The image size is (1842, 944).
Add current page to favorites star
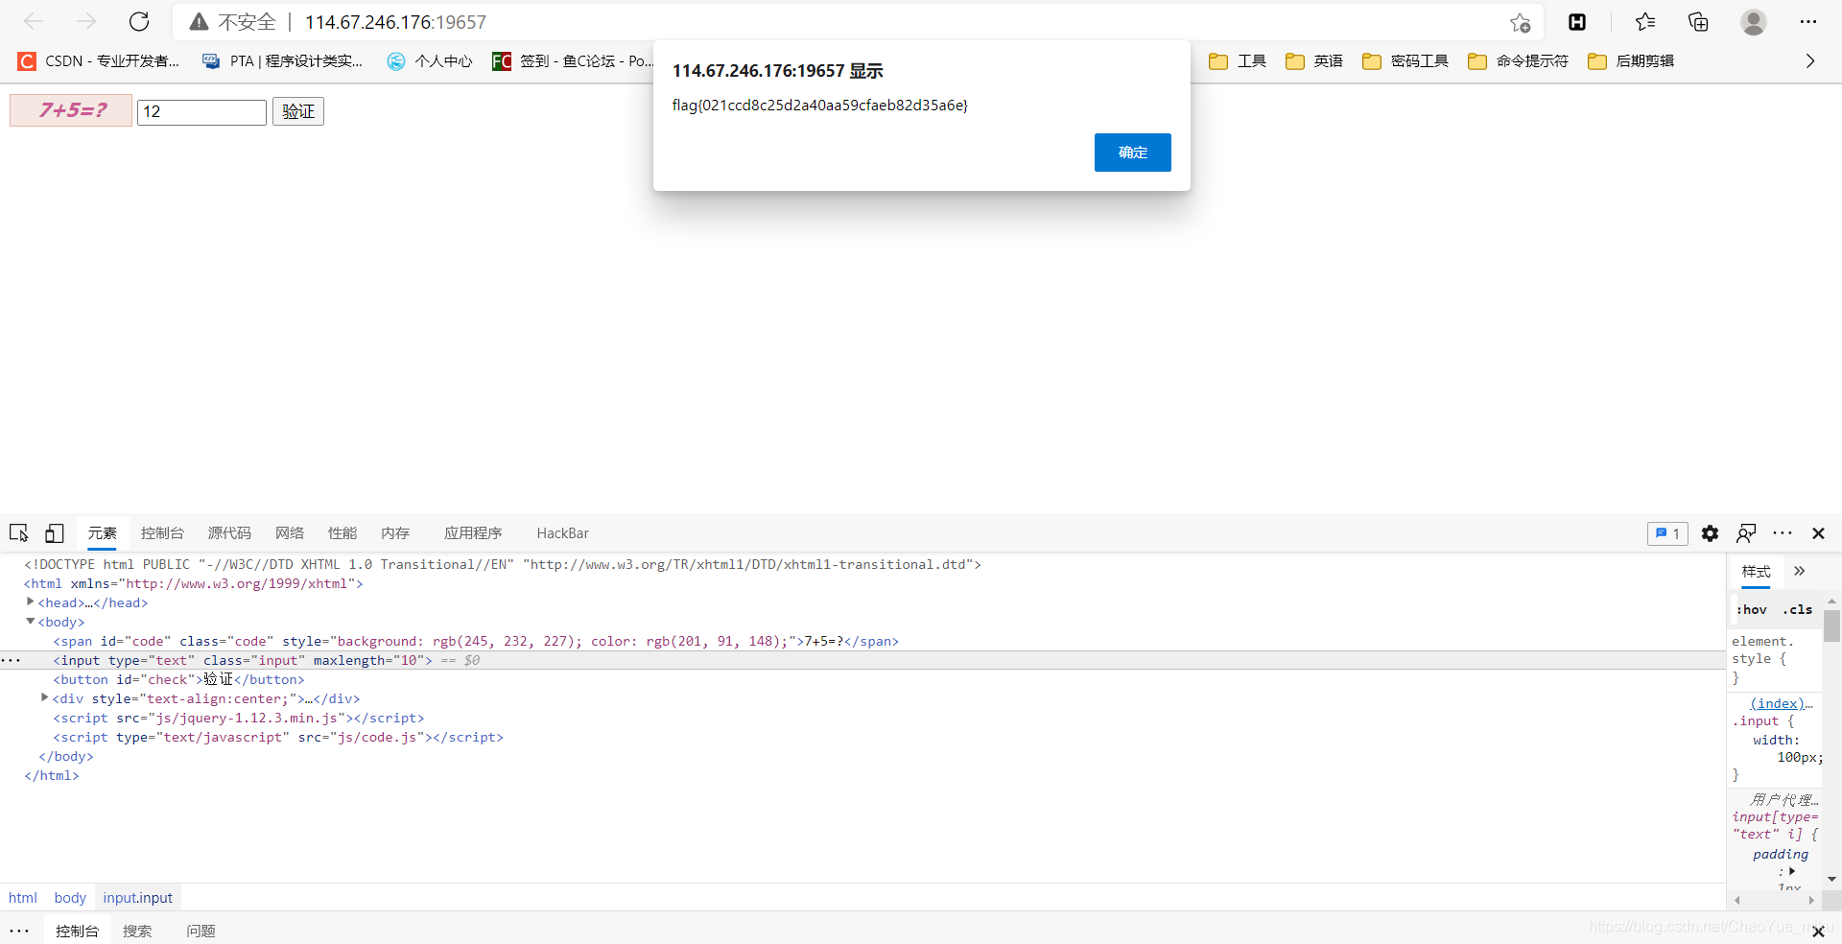1522,22
